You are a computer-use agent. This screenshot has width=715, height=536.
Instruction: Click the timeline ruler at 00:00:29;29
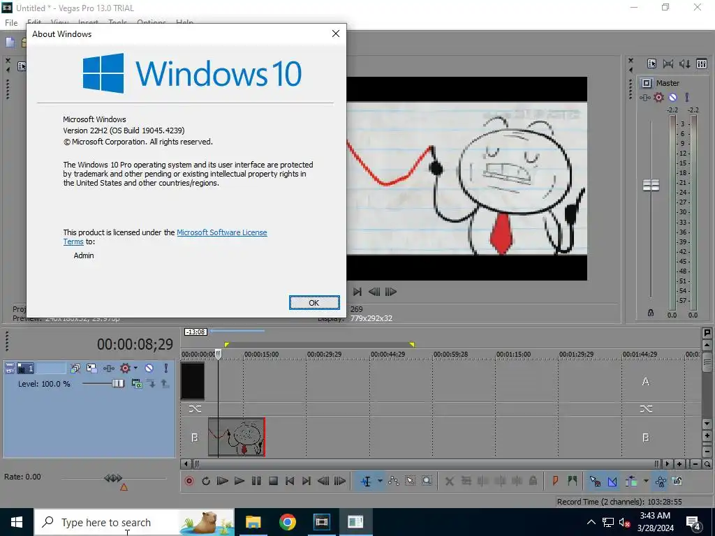point(324,354)
